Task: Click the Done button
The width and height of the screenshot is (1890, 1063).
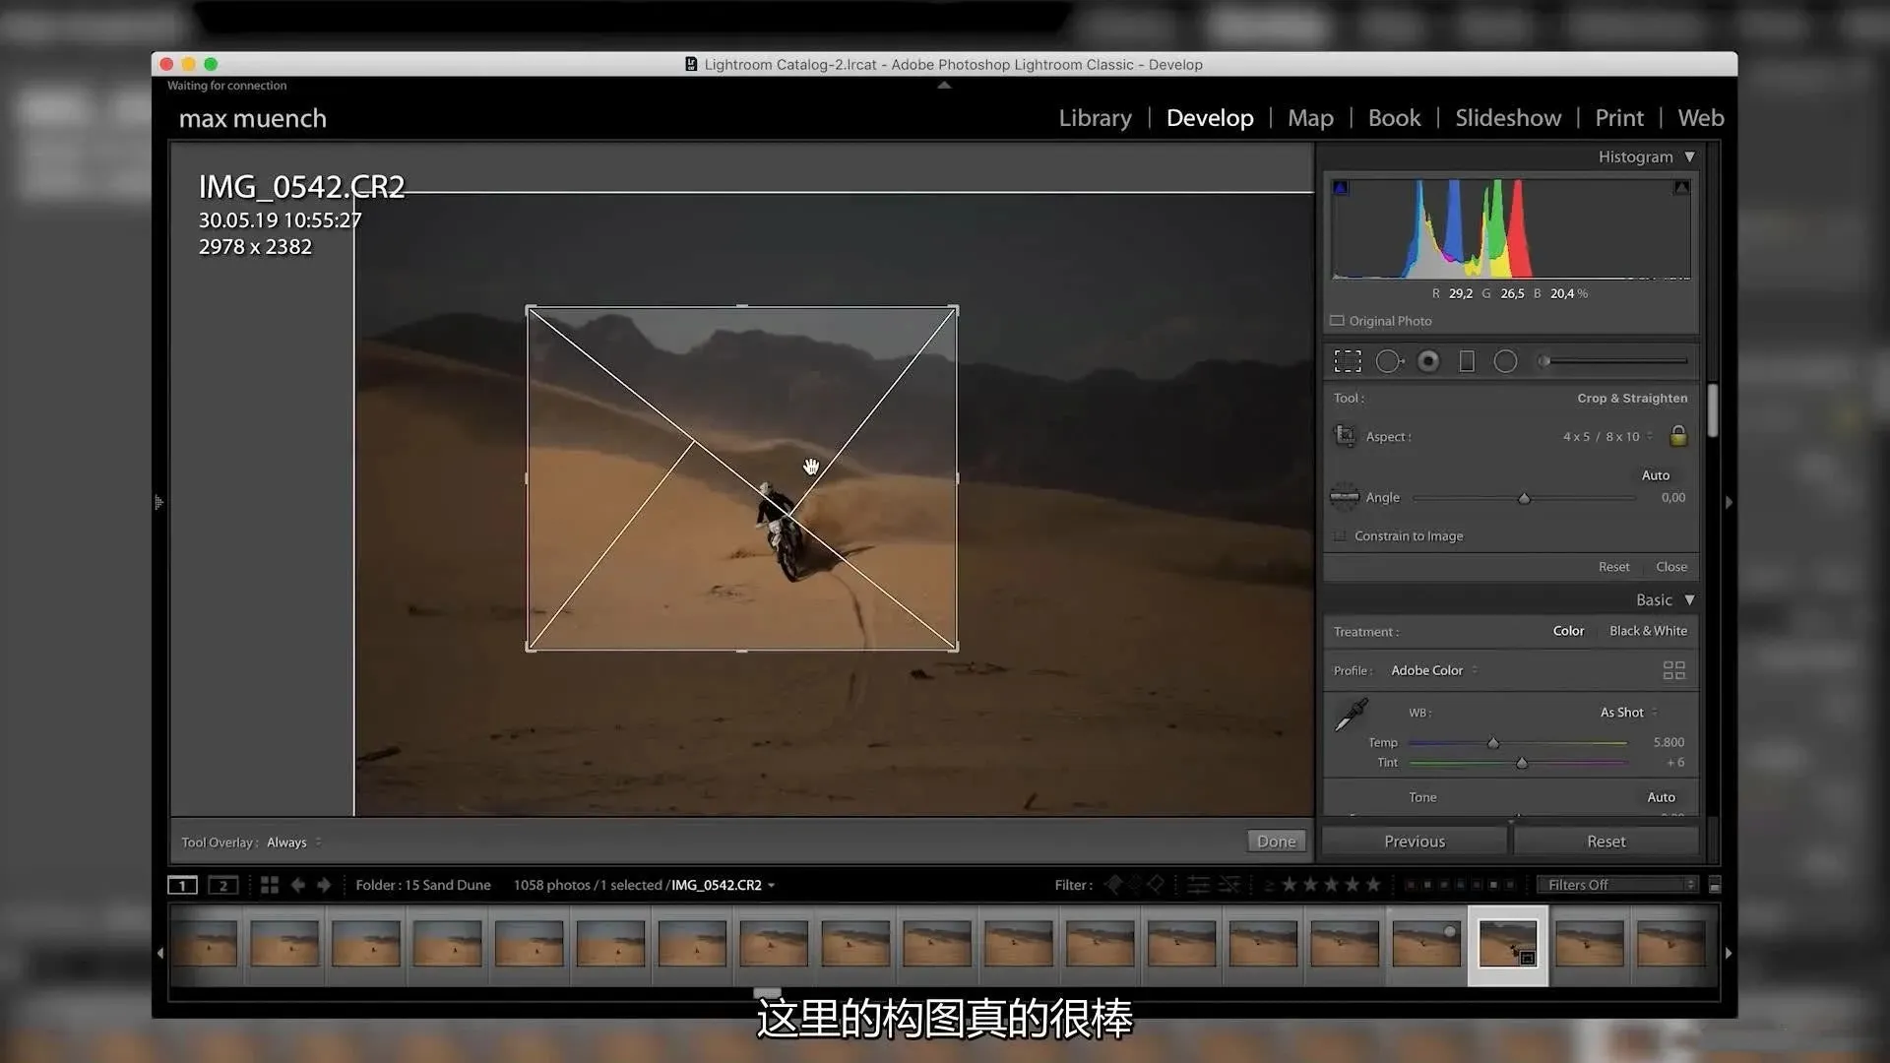Action: pyautogui.click(x=1276, y=842)
